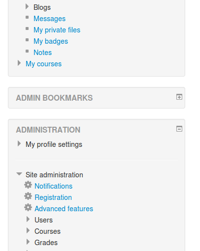Expand the Courses section arrow
The image size is (200, 251).
pyautogui.click(x=28, y=230)
